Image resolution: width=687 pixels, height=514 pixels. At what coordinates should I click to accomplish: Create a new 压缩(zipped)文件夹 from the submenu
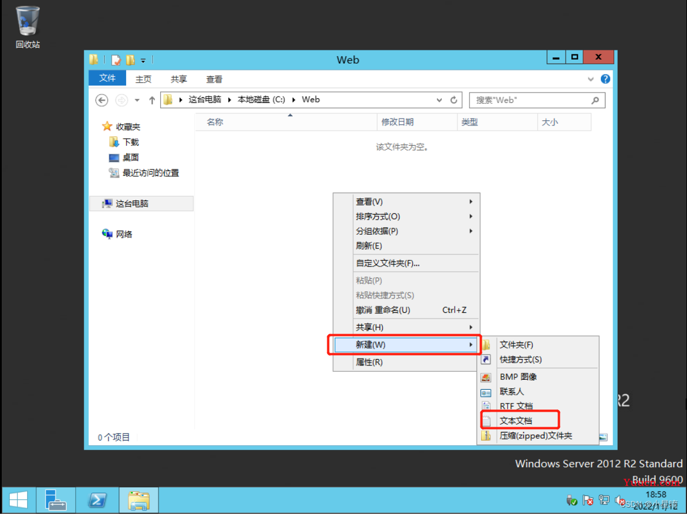538,435
